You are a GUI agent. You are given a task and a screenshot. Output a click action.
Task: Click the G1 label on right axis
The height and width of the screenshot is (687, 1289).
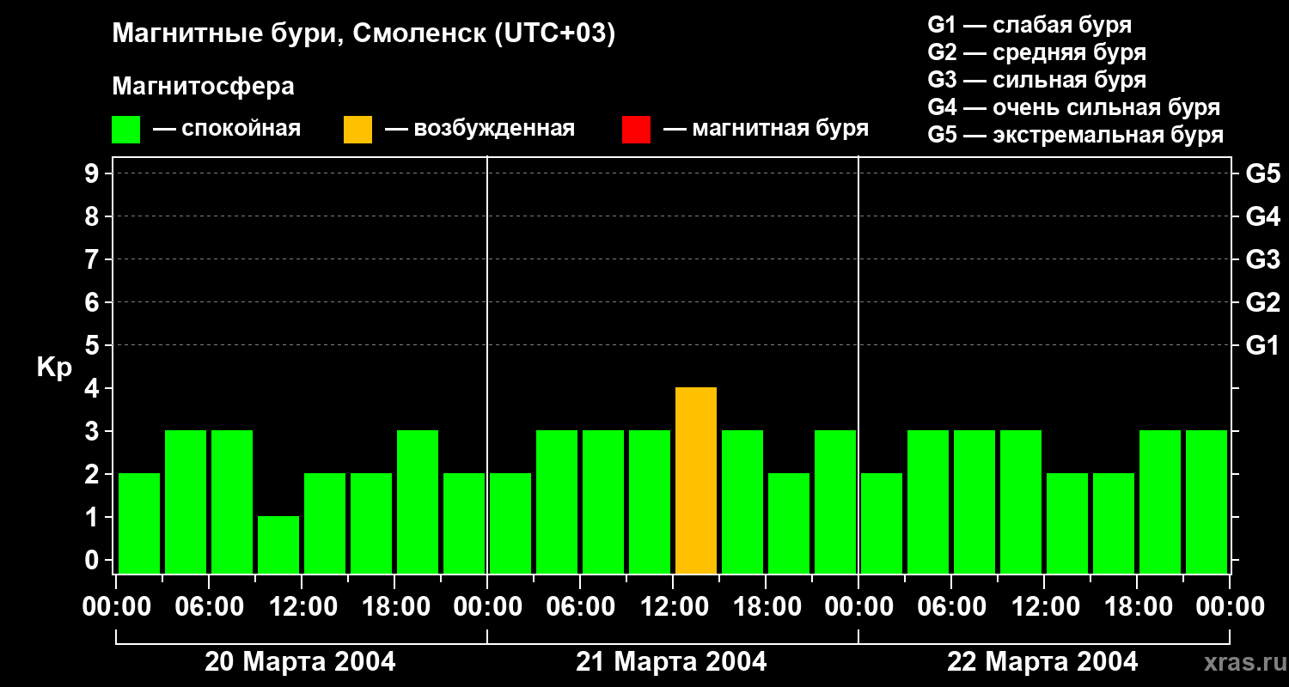(1262, 345)
